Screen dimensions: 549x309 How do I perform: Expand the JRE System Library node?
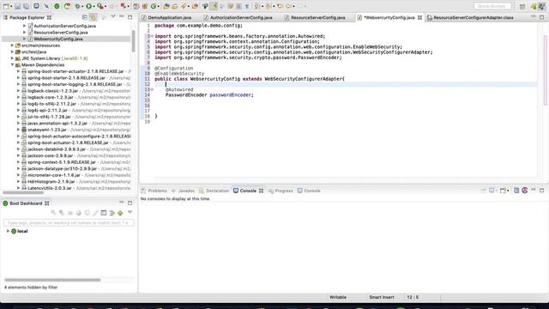12,58
